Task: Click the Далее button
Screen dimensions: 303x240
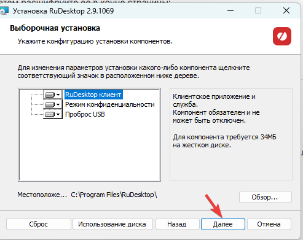Action: click(223, 224)
